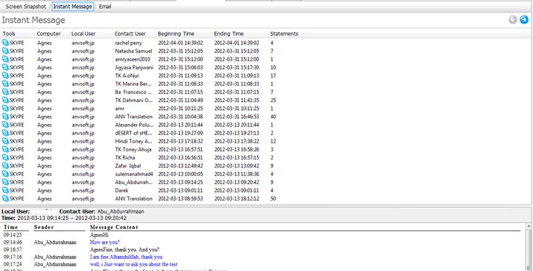
Task: Click message about the test
Action: [133, 264]
